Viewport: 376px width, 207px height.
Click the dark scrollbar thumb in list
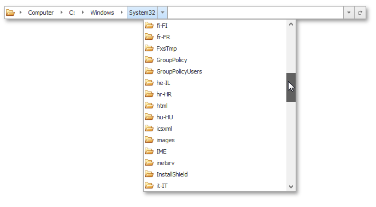pos(291,88)
